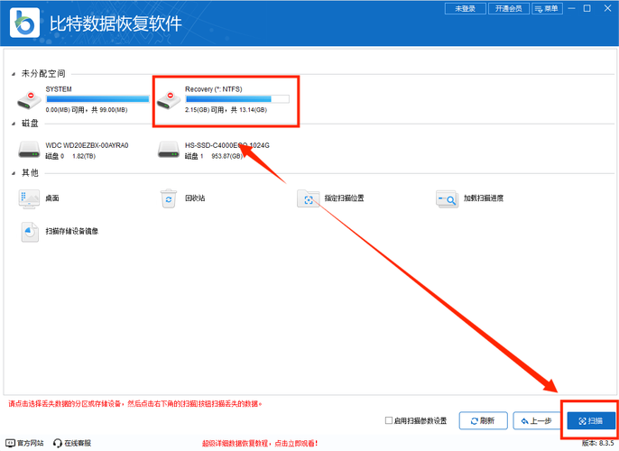Choose the HS-SSD-C4000ECO 1024G disk icon
The image size is (619, 451).
pyautogui.click(x=169, y=151)
